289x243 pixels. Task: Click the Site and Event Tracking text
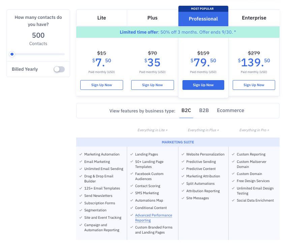(103, 217)
